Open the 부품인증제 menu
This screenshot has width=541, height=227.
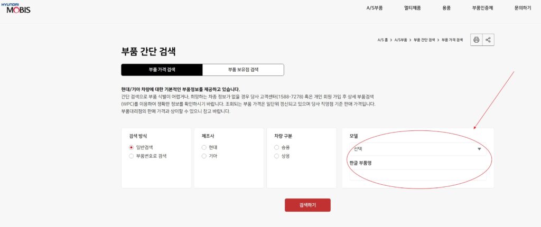tap(483, 8)
